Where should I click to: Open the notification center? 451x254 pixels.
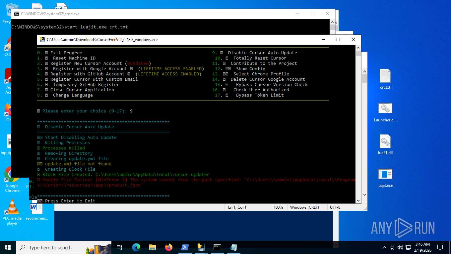440,247
